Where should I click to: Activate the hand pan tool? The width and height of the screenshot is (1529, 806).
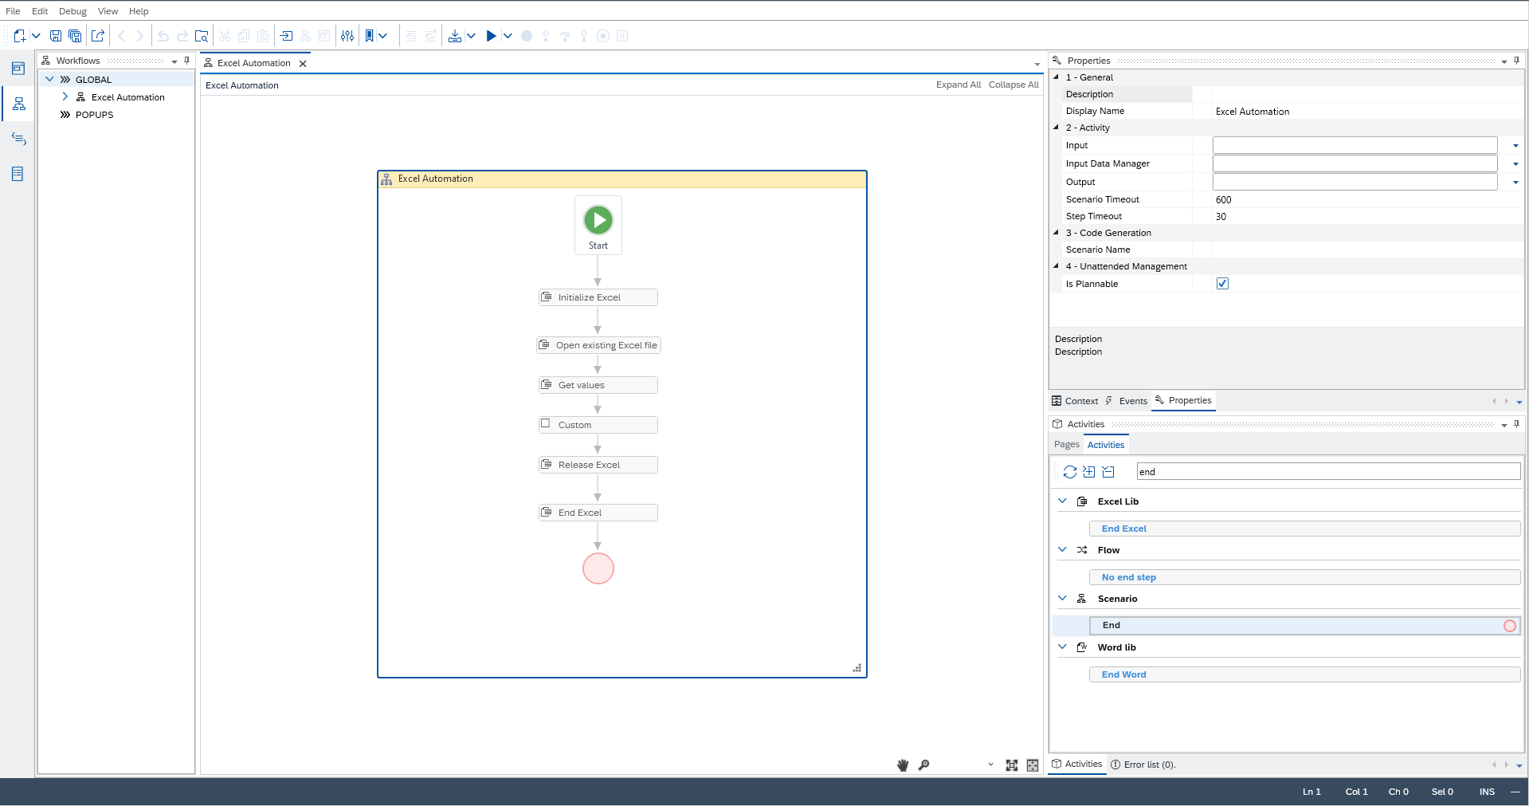pos(903,765)
